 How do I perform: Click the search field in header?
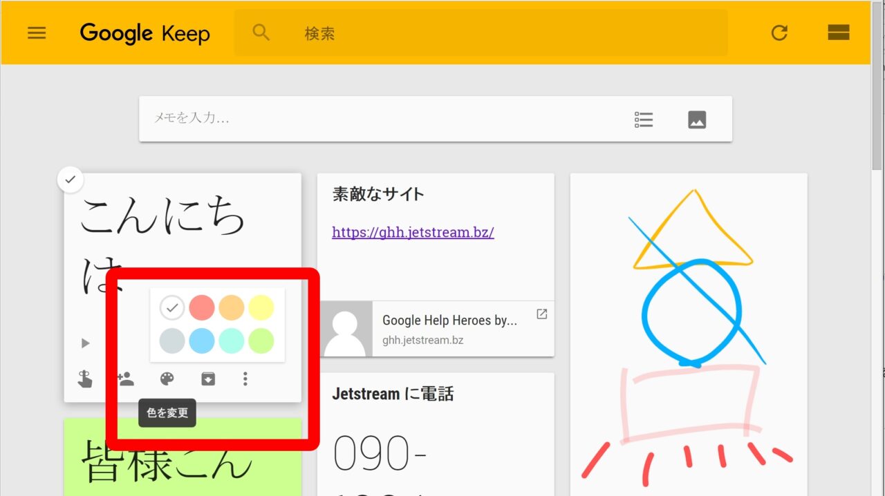484,33
